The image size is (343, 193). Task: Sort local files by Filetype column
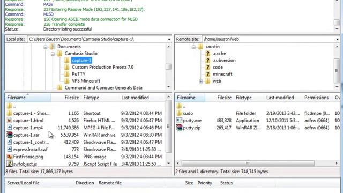[x=100, y=98]
